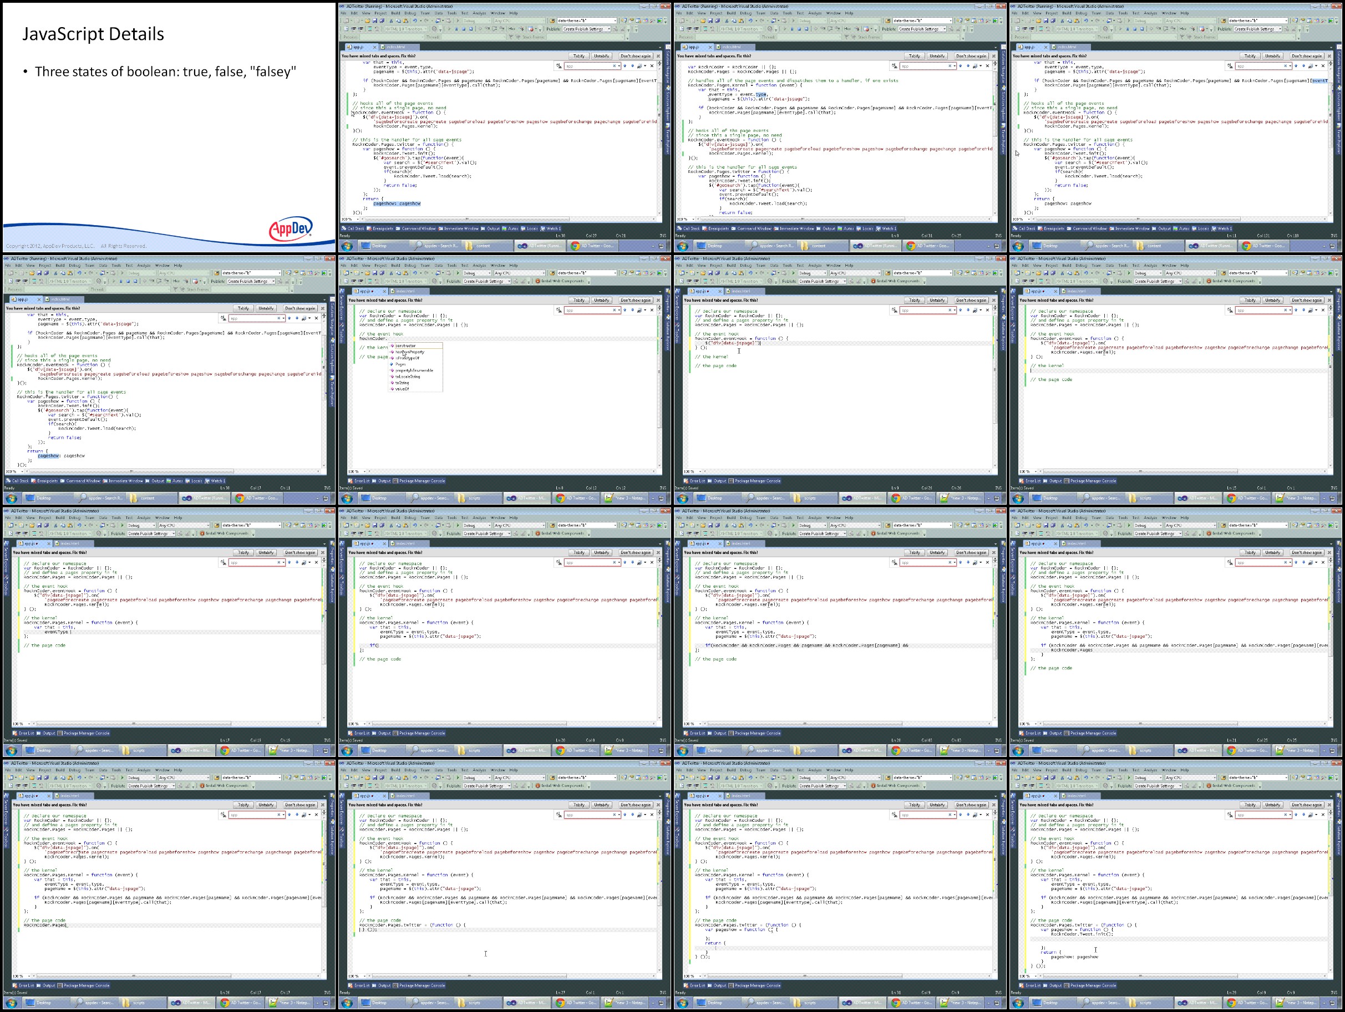Click the AppDev logo on the slide
The image size is (1345, 1012).
(x=291, y=229)
